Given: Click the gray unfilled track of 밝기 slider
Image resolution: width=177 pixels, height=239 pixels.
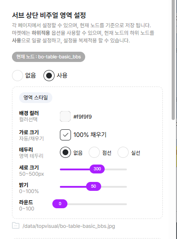Looking at the screenshot, I should point(114,187).
